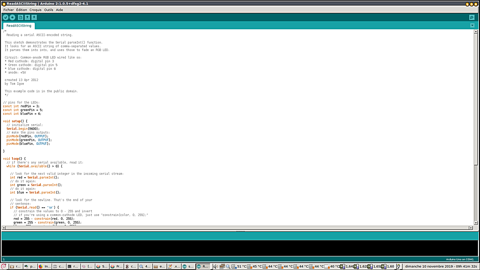Screen dimensions: 480x270
Task: Open the Serial Monitor magnifier icon
Action: point(472,18)
